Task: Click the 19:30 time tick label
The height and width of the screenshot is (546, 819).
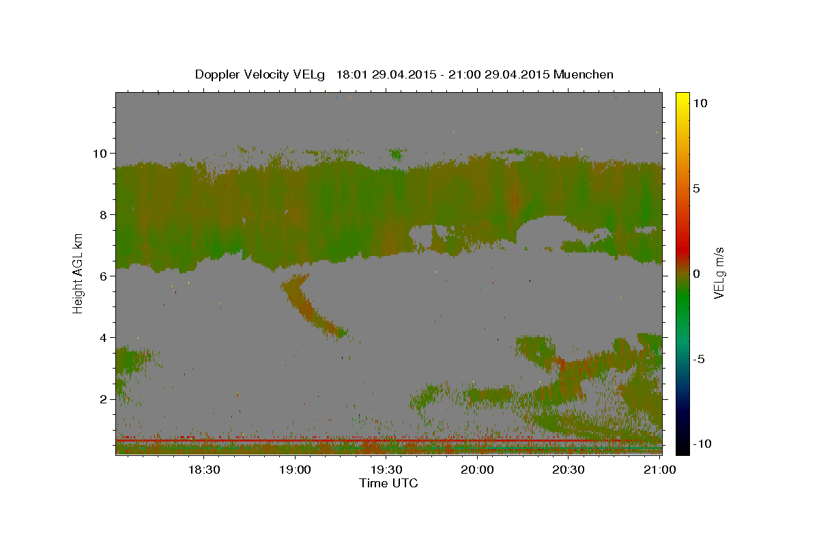Action: (386, 470)
